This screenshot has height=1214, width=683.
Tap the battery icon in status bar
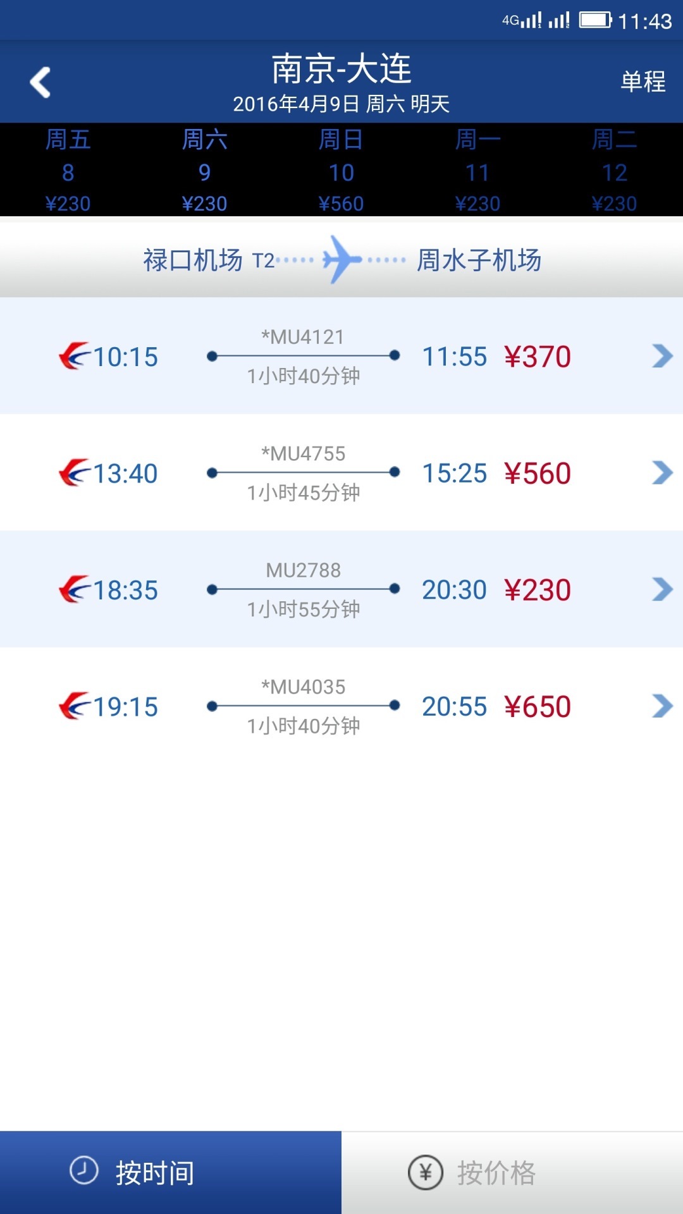[x=596, y=20]
